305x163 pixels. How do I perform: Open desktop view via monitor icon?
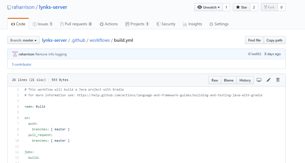pos(259,80)
